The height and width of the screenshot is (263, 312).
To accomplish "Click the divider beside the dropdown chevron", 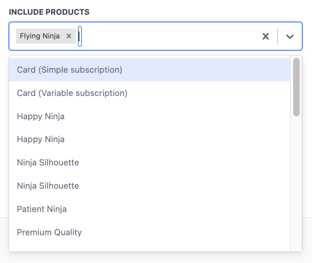I will 278,36.
